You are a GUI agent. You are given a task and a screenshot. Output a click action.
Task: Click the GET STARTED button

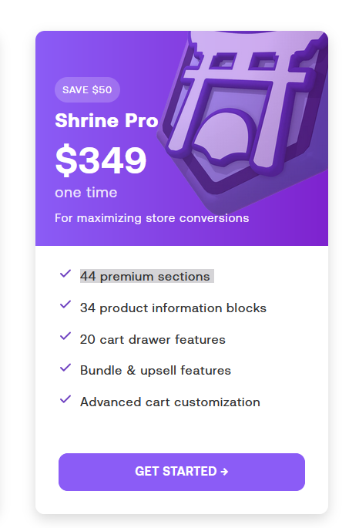click(x=182, y=472)
